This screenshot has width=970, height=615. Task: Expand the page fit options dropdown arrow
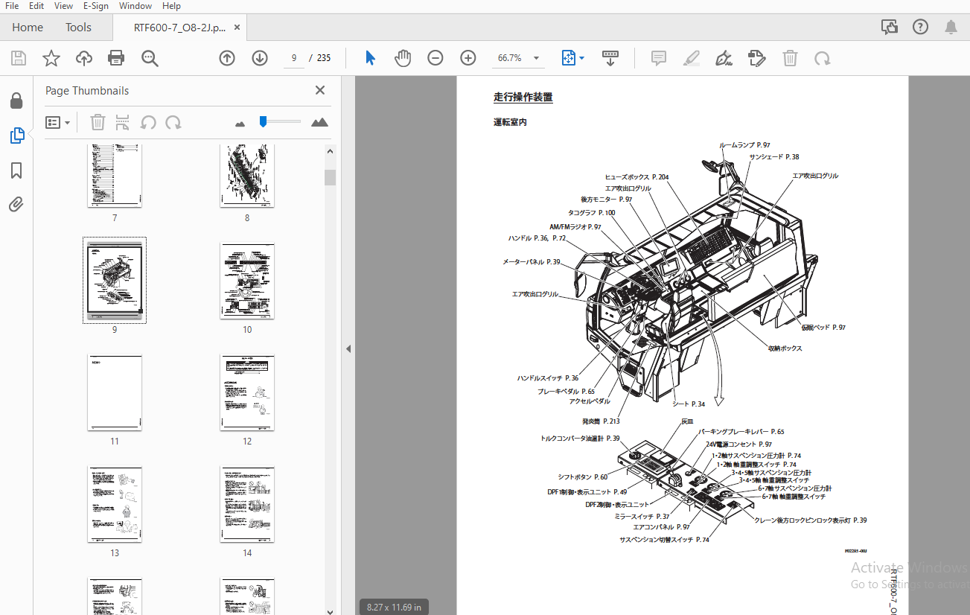click(x=582, y=58)
